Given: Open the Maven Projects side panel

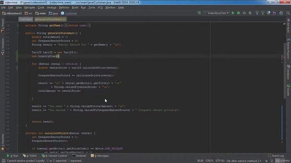Looking at the screenshot, I should pyautogui.click(x=288, y=49).
